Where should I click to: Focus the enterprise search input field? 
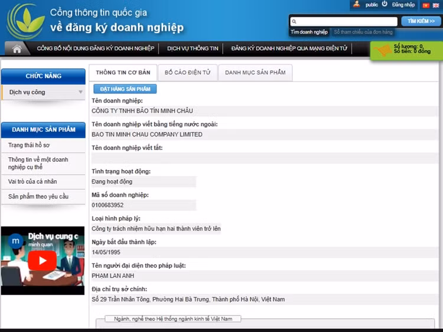coord(343,21)
